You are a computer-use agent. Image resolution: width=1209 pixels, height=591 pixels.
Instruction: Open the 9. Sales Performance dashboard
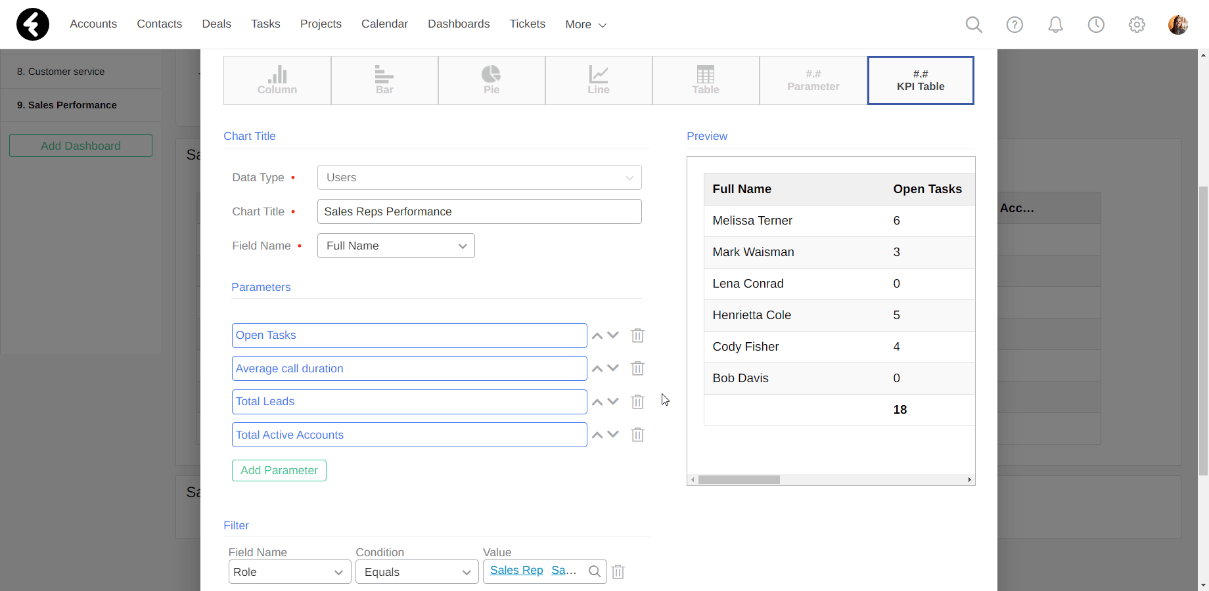coord(81,105)
